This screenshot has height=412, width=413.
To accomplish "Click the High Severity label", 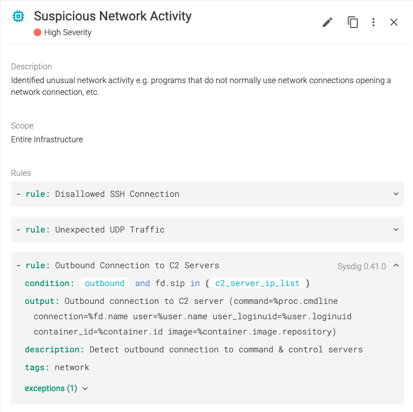I will 68,33.
